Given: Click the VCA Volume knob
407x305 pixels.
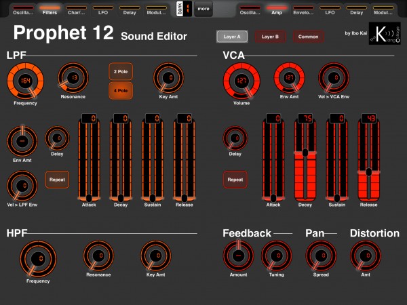Looking at the screenshot, I should click(x=241, y=81).
